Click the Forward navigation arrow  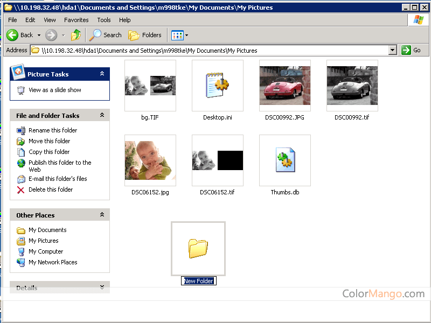tap(51, 35)
